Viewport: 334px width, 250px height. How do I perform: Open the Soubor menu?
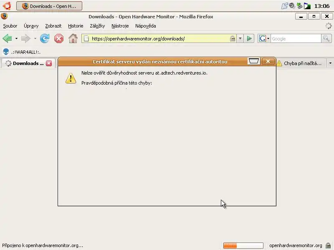coord(10,26)
